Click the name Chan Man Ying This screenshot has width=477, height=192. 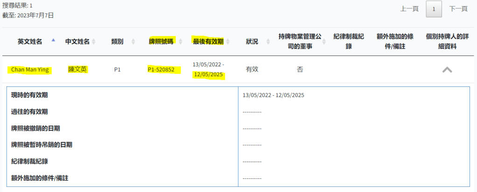pyautogui.click(x=30, y=70)
